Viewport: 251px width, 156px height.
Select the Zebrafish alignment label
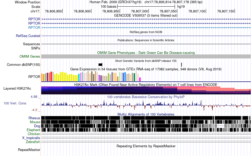coord(33,142)
